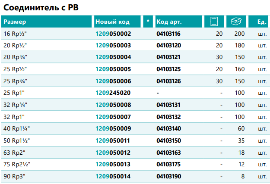Click new code 1209050004
270x184 pixels.
pyautogui.click(x=113, y=57)
